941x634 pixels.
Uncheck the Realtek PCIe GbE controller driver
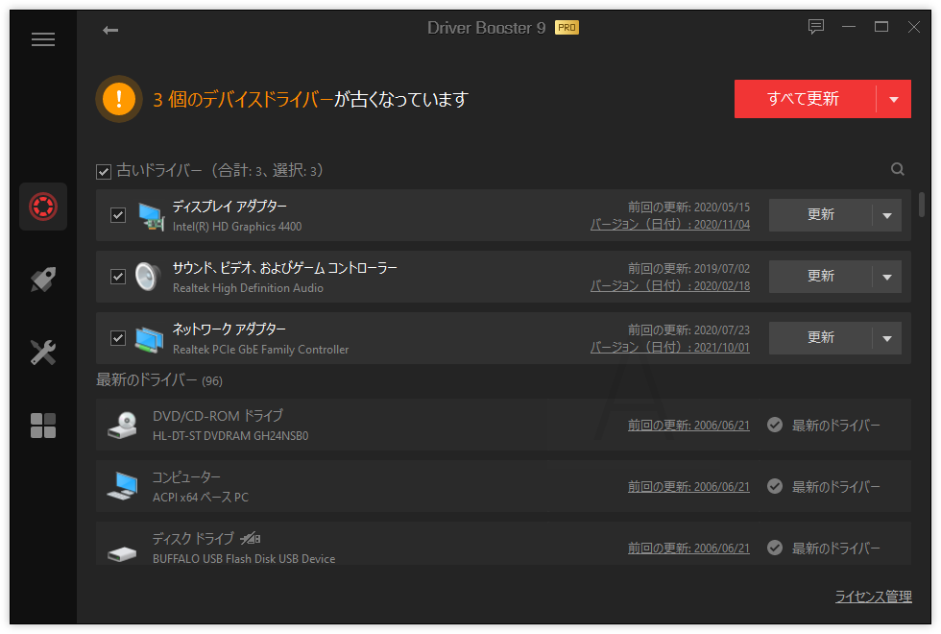pos(118,338)
